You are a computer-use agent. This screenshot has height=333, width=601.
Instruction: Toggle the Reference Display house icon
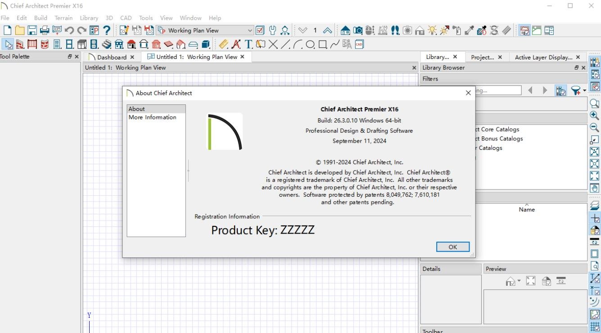click(524, 31)
